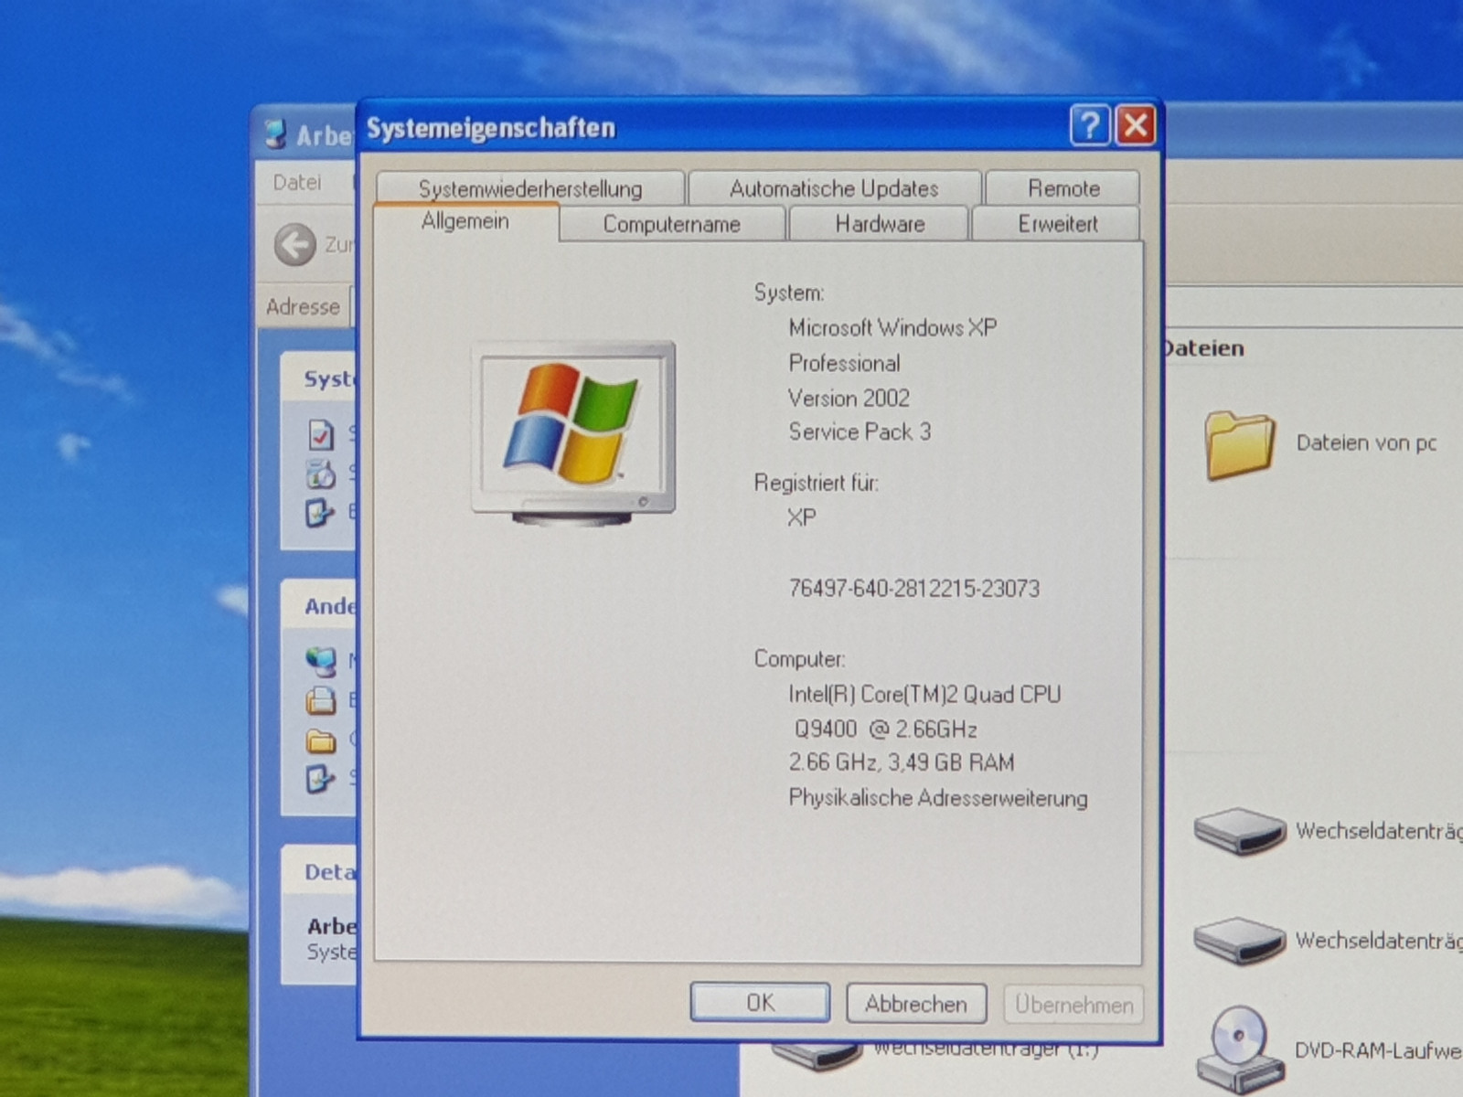Click the network places icon in sidebar
Image resolution: width=1463 pixels, height=1097 pixels.
tap(321, 660)
